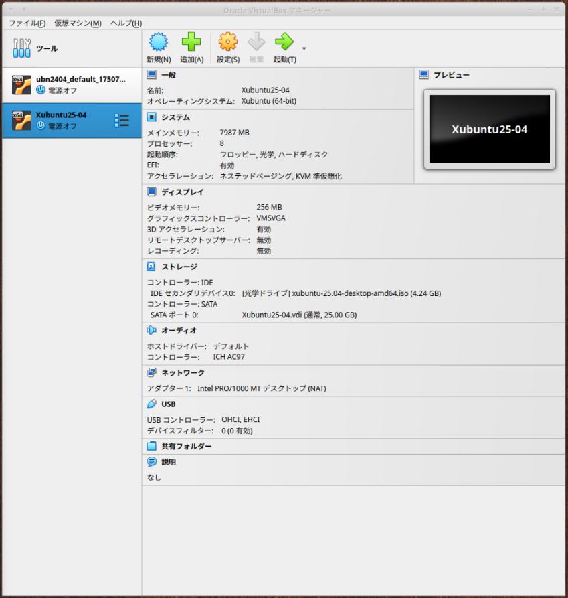Click the ネットワーク section icon
The height and width of the screenshot is (598, 568).
click(x=152, y=372)
